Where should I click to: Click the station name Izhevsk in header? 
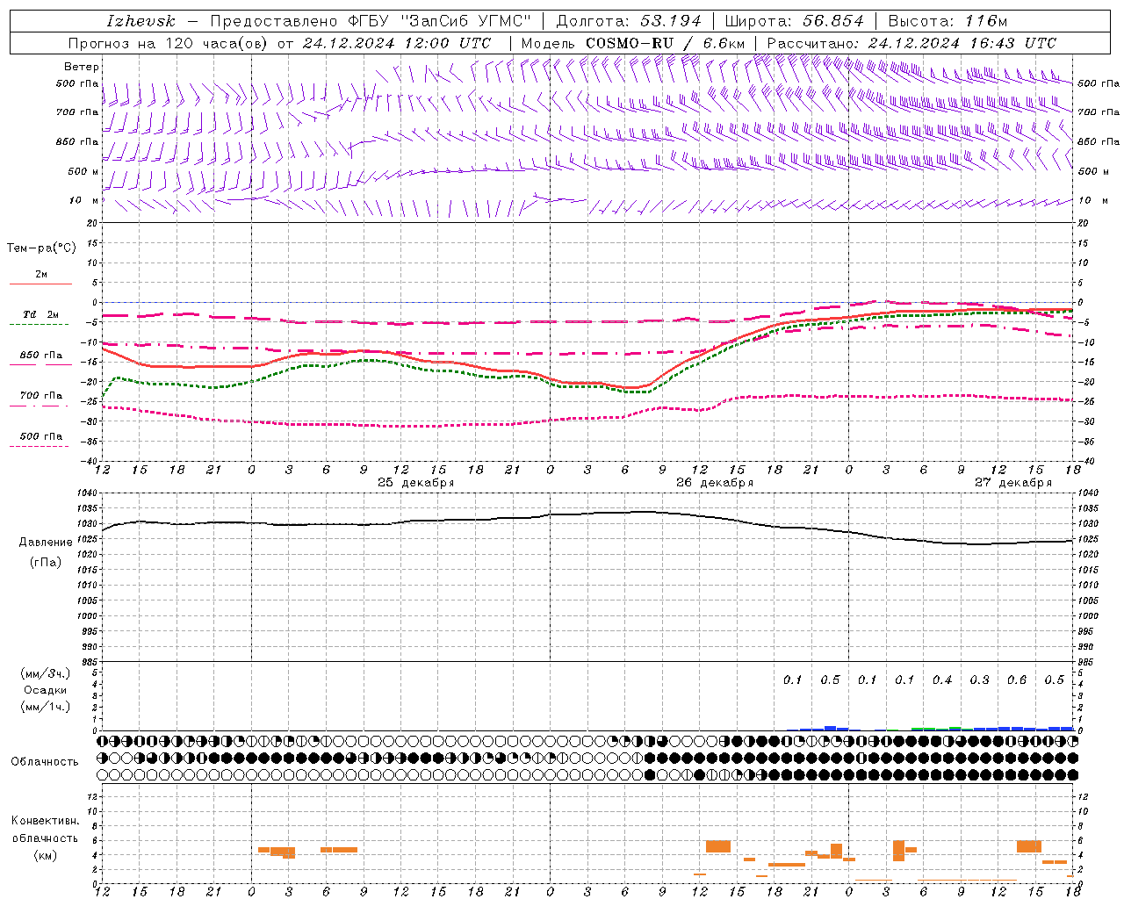click(x=140, y=21)
